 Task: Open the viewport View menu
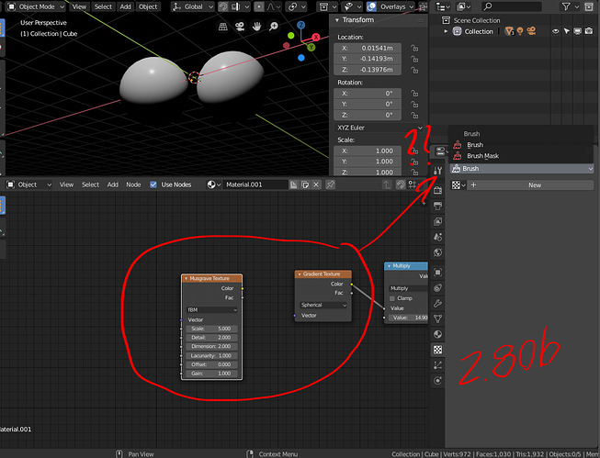click(x=79, y=6)
